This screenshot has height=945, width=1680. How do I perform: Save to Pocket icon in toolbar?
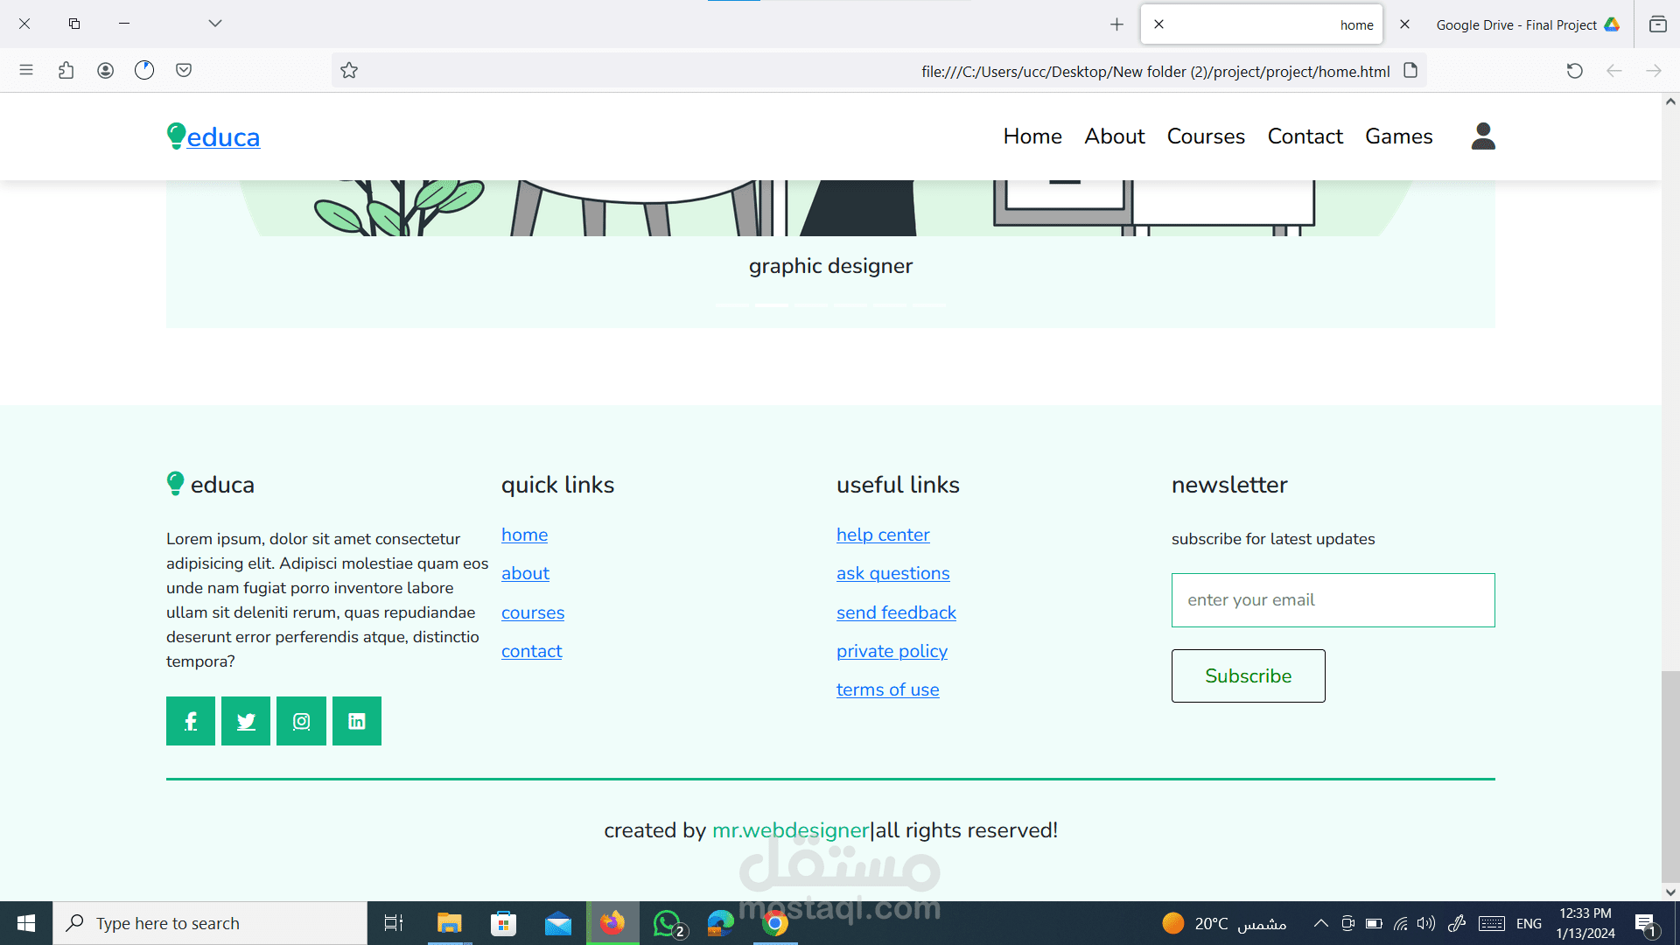click(184, 71)
